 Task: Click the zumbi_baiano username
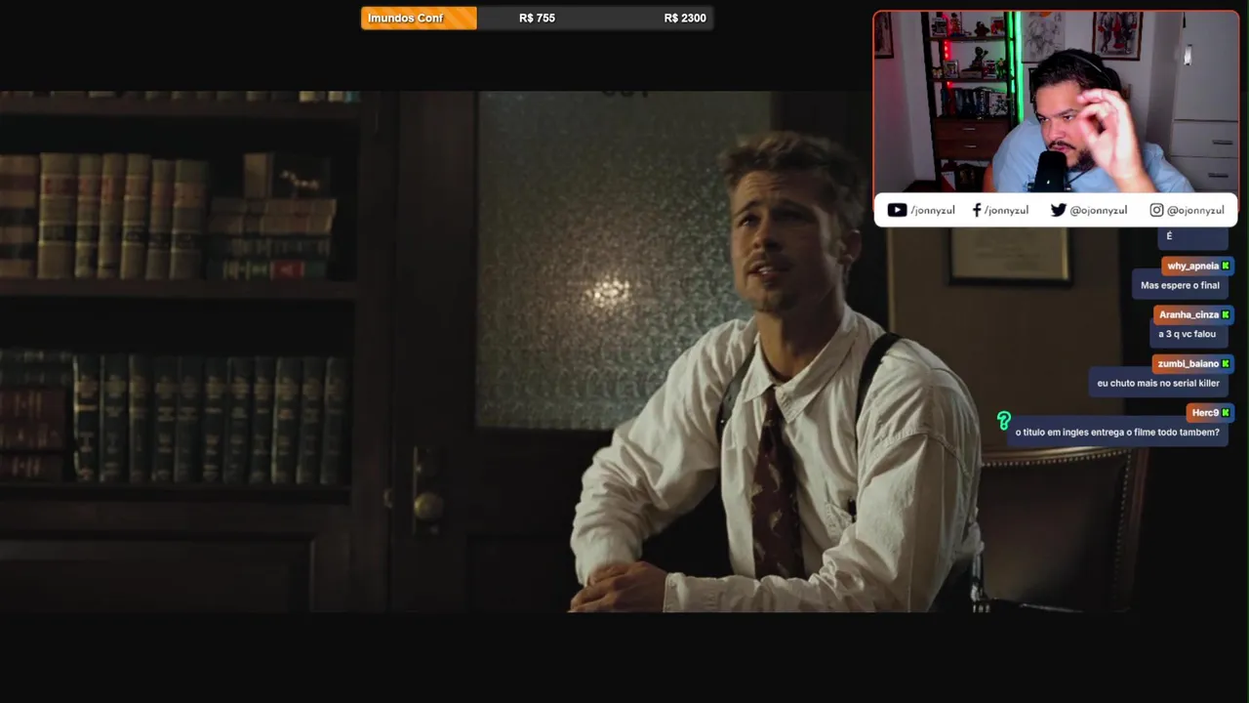coord(1188,363)
